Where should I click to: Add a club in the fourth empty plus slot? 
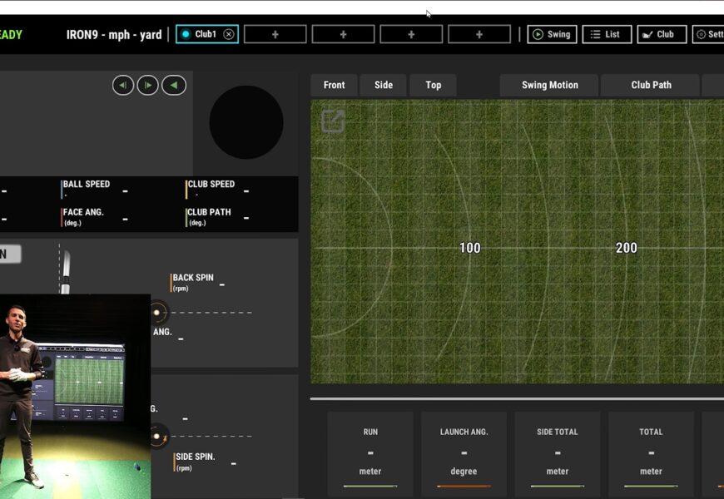click(x=479, y=34)
